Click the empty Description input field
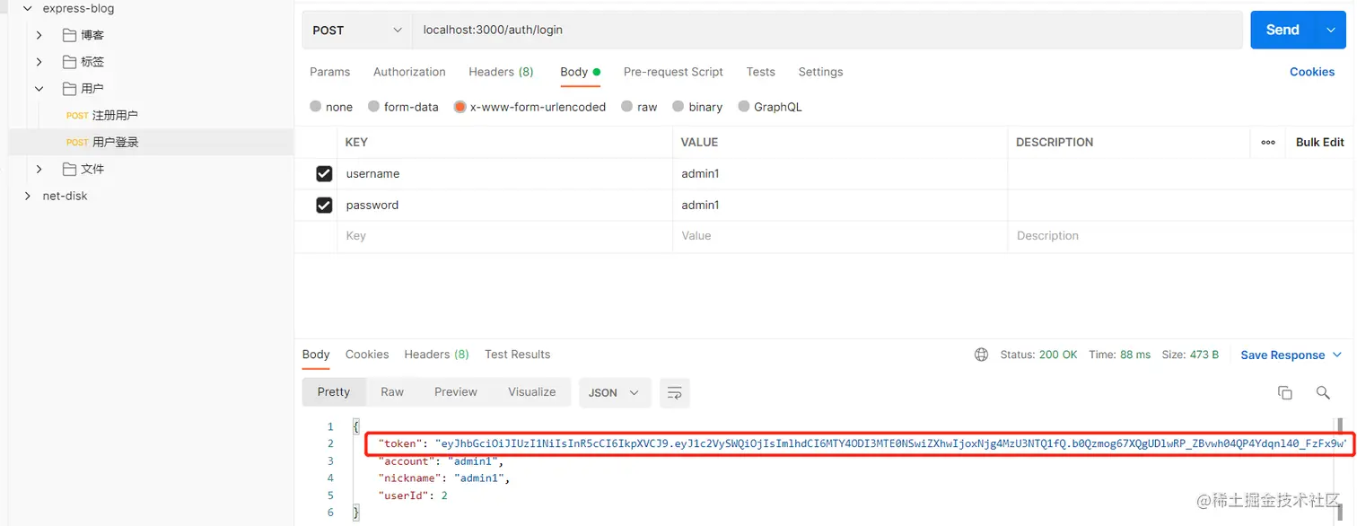This screenshot has width=1357, height=526. pos(1181,236)
